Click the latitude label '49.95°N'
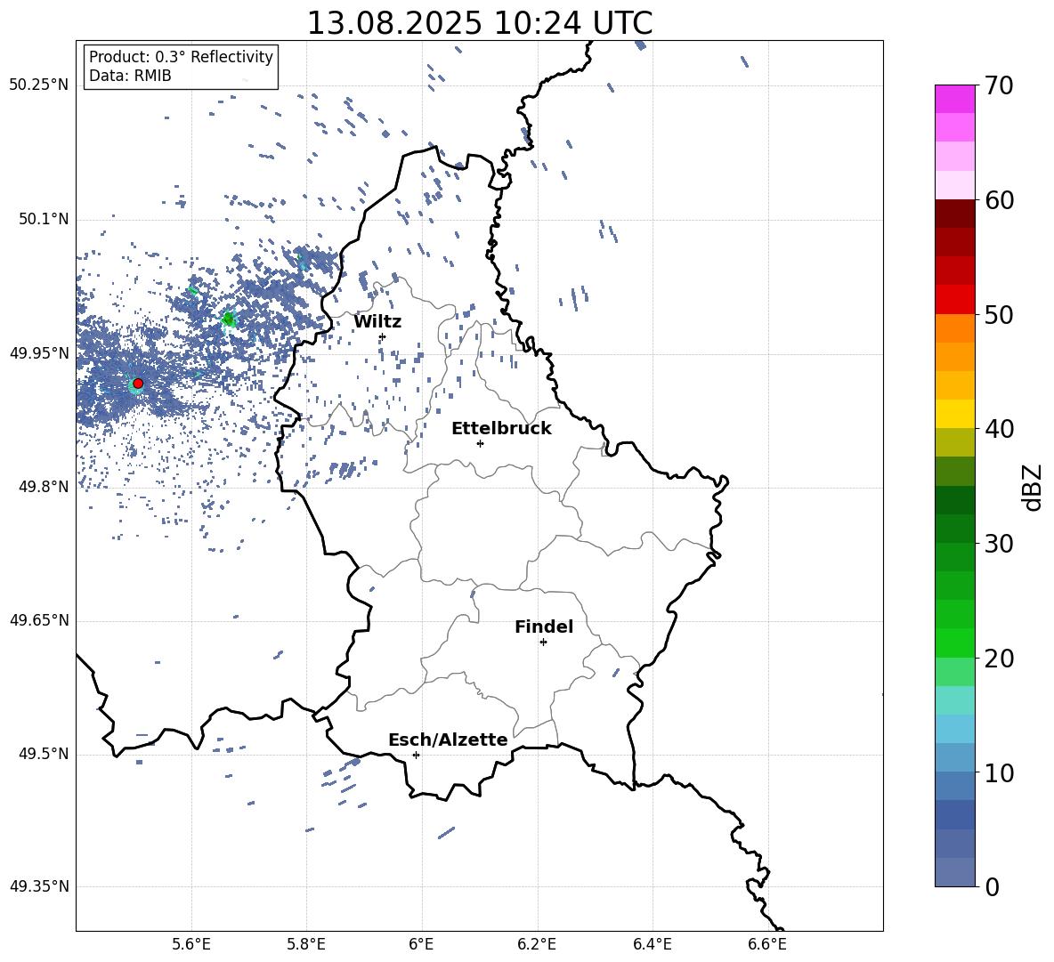 [x=39, y=352]
